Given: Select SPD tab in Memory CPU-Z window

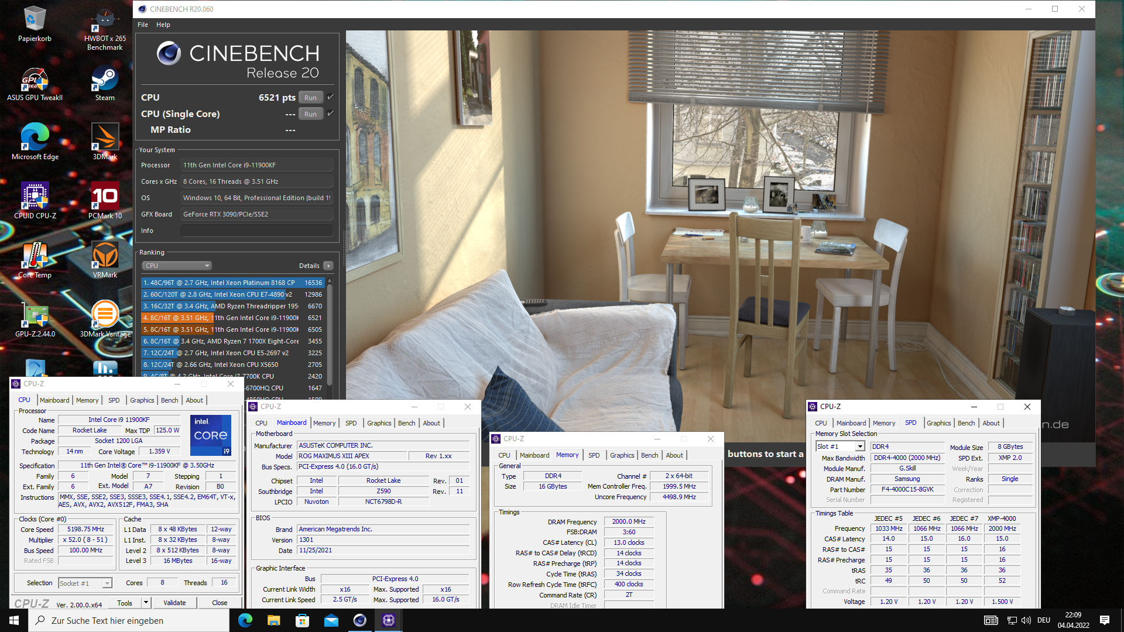Looking at the screenshot, I should (x=594, y=455).
